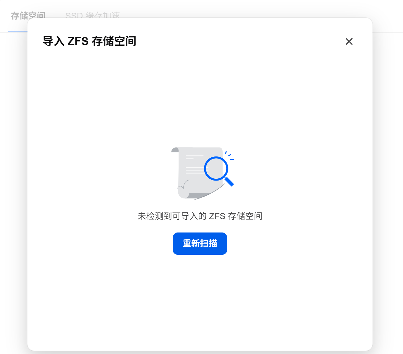Click the curled top of the scroll

175,150
